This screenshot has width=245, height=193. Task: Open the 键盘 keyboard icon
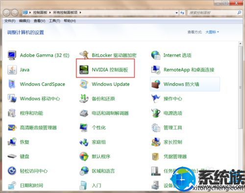(x=12, y=156)
